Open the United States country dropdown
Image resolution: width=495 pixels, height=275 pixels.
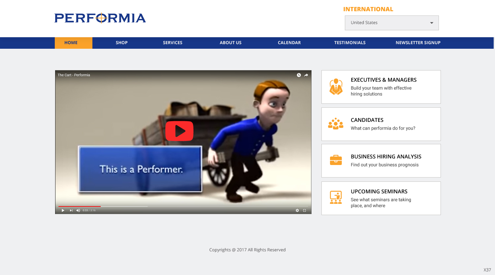point(392,23)
